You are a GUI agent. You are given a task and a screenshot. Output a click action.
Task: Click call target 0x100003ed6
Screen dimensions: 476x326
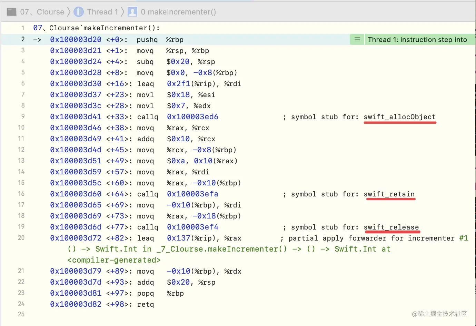(192, 117)
